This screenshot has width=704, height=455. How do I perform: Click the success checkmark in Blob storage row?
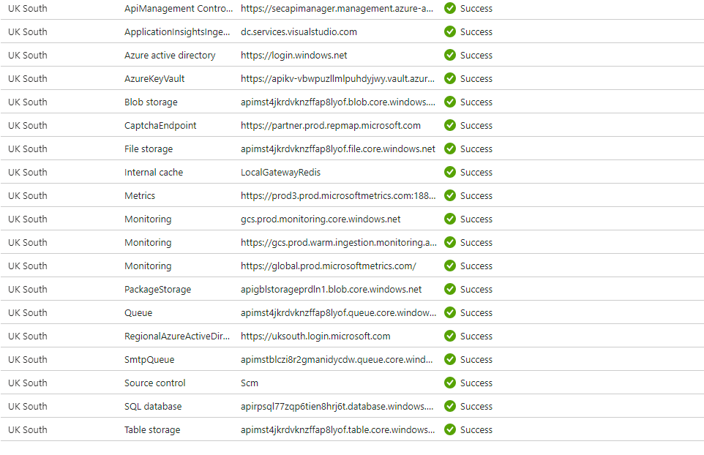[x=450, y=102]
